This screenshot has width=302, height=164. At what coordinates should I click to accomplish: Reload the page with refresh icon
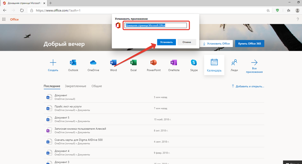coord(22,11)
